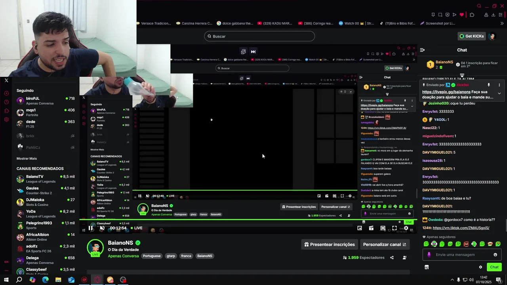Open browser extensions puzzle icon

472,15
